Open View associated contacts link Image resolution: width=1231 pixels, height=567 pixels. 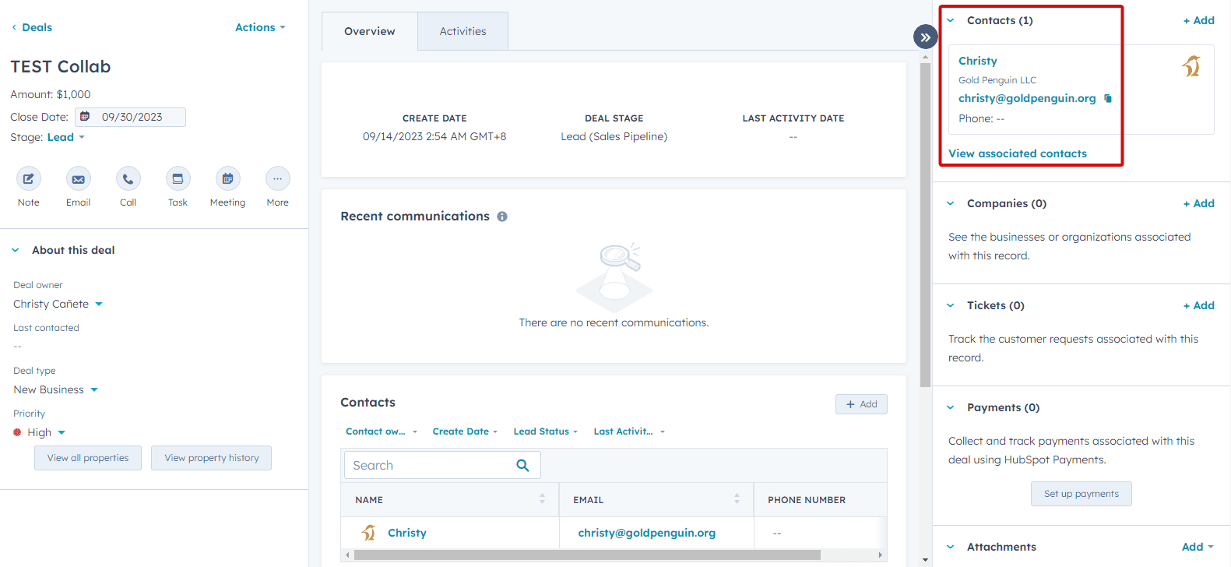click(1017, 153)
